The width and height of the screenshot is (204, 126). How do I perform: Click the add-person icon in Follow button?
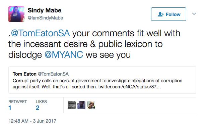161,14
